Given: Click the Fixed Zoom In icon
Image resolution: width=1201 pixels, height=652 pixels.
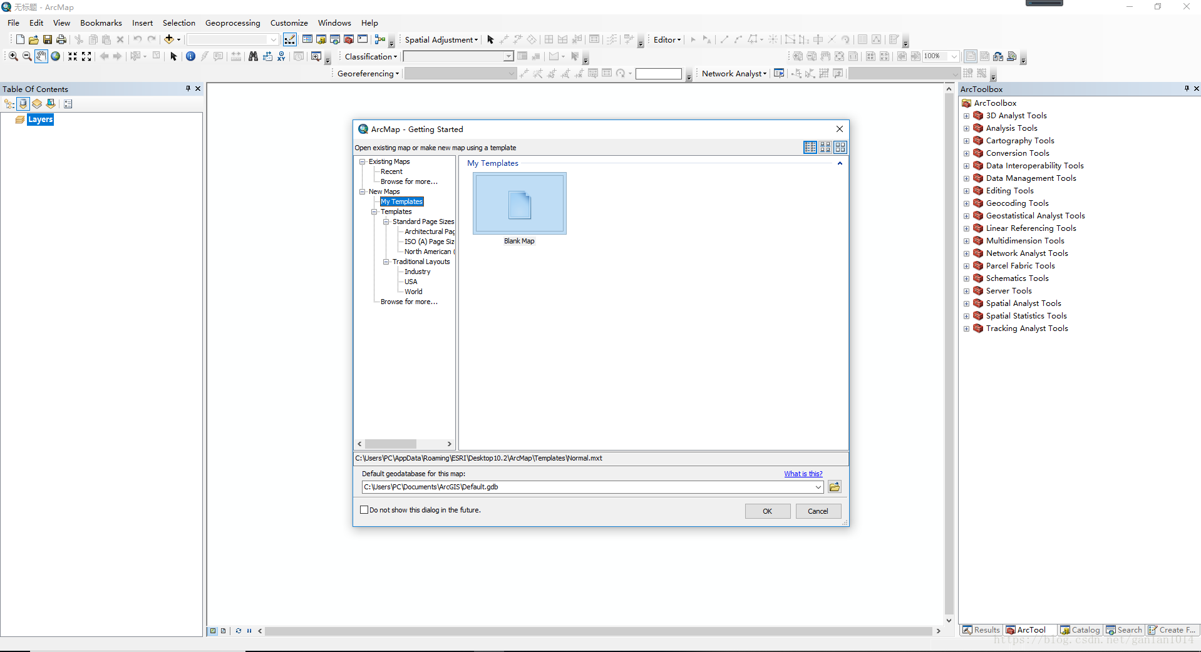Looking at the screenshot, I should [73, 56].
